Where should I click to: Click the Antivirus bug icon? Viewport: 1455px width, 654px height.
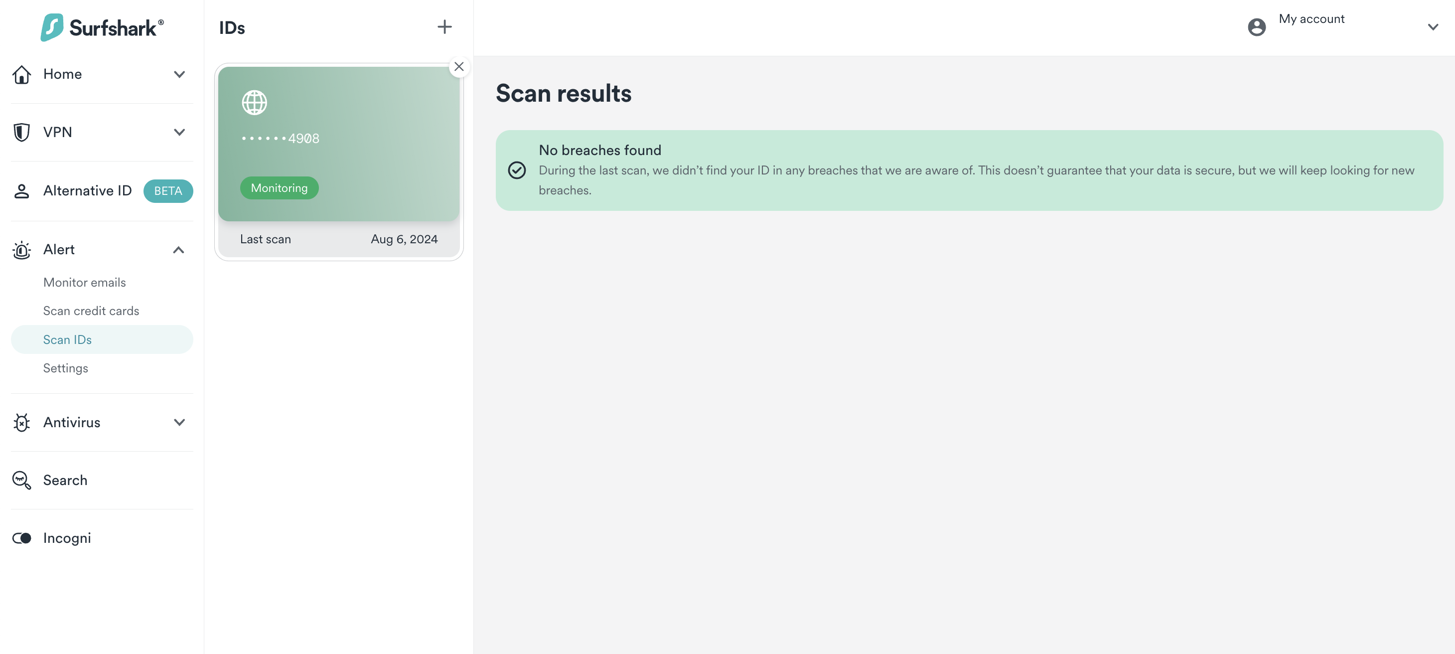click(x=21, y=422)
